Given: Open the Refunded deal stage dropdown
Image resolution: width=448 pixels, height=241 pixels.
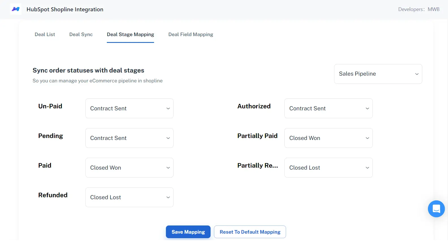Looking at the screenshot, I should point(129,197).
